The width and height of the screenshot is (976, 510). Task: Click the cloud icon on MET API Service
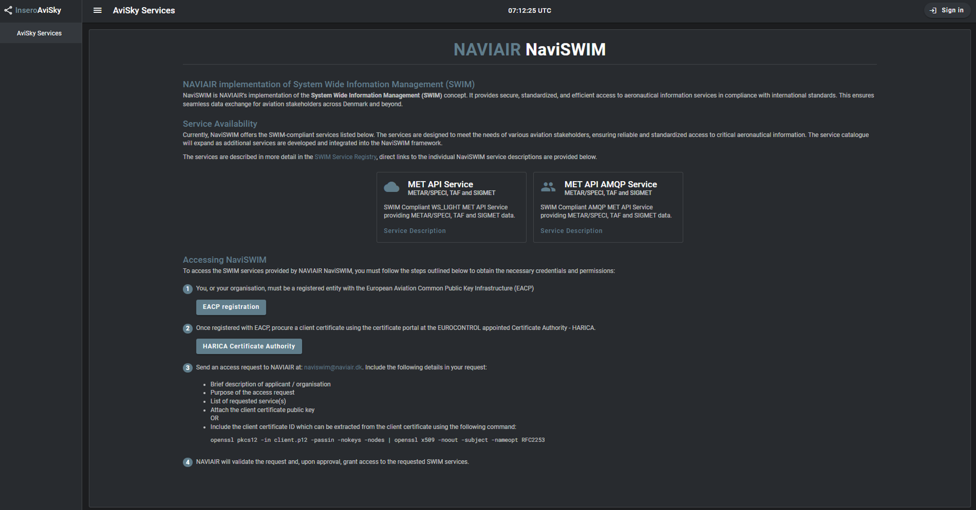click(391, 187)
